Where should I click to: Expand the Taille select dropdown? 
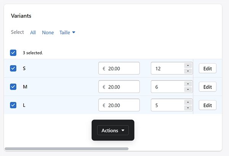click(x=67, y=32)
